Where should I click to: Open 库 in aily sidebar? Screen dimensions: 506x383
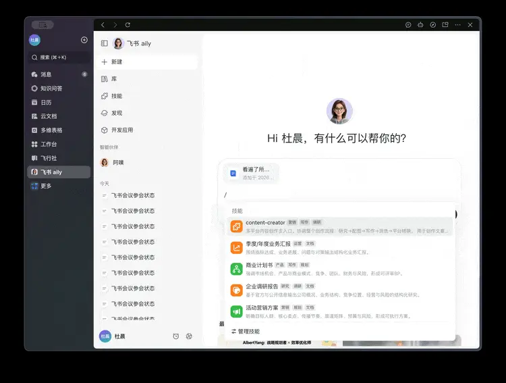147,79
